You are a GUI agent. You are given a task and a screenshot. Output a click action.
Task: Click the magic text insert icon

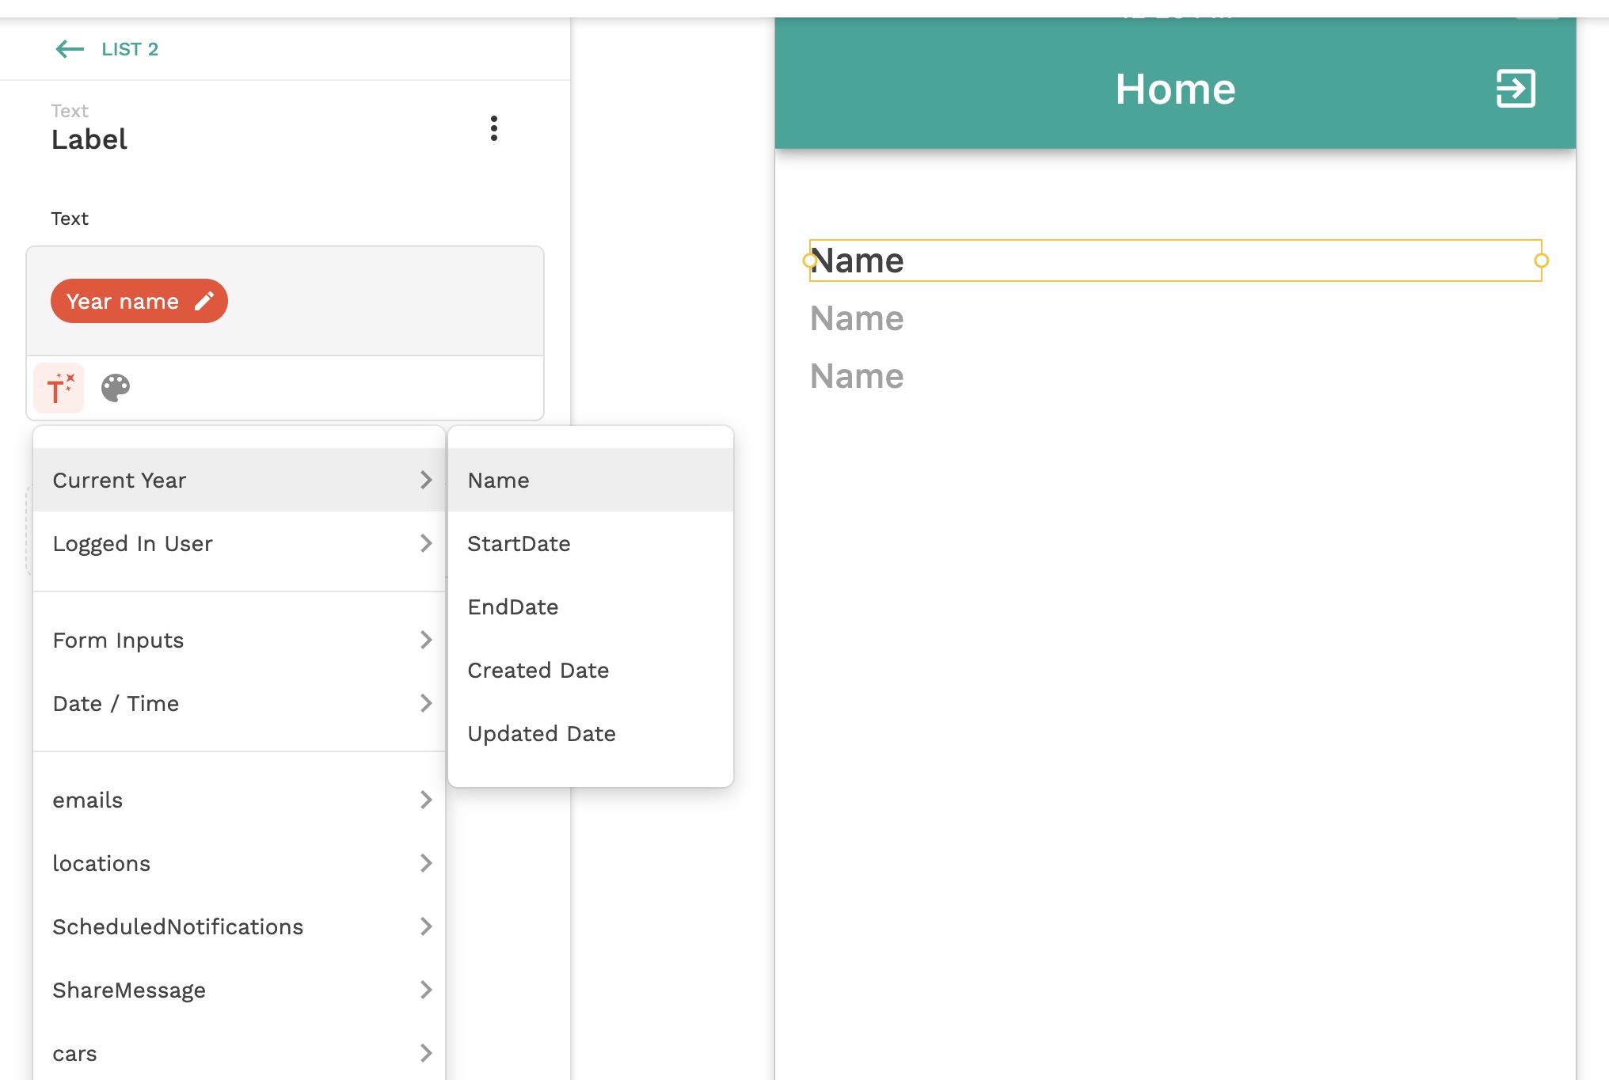click(x=59, y=388)
